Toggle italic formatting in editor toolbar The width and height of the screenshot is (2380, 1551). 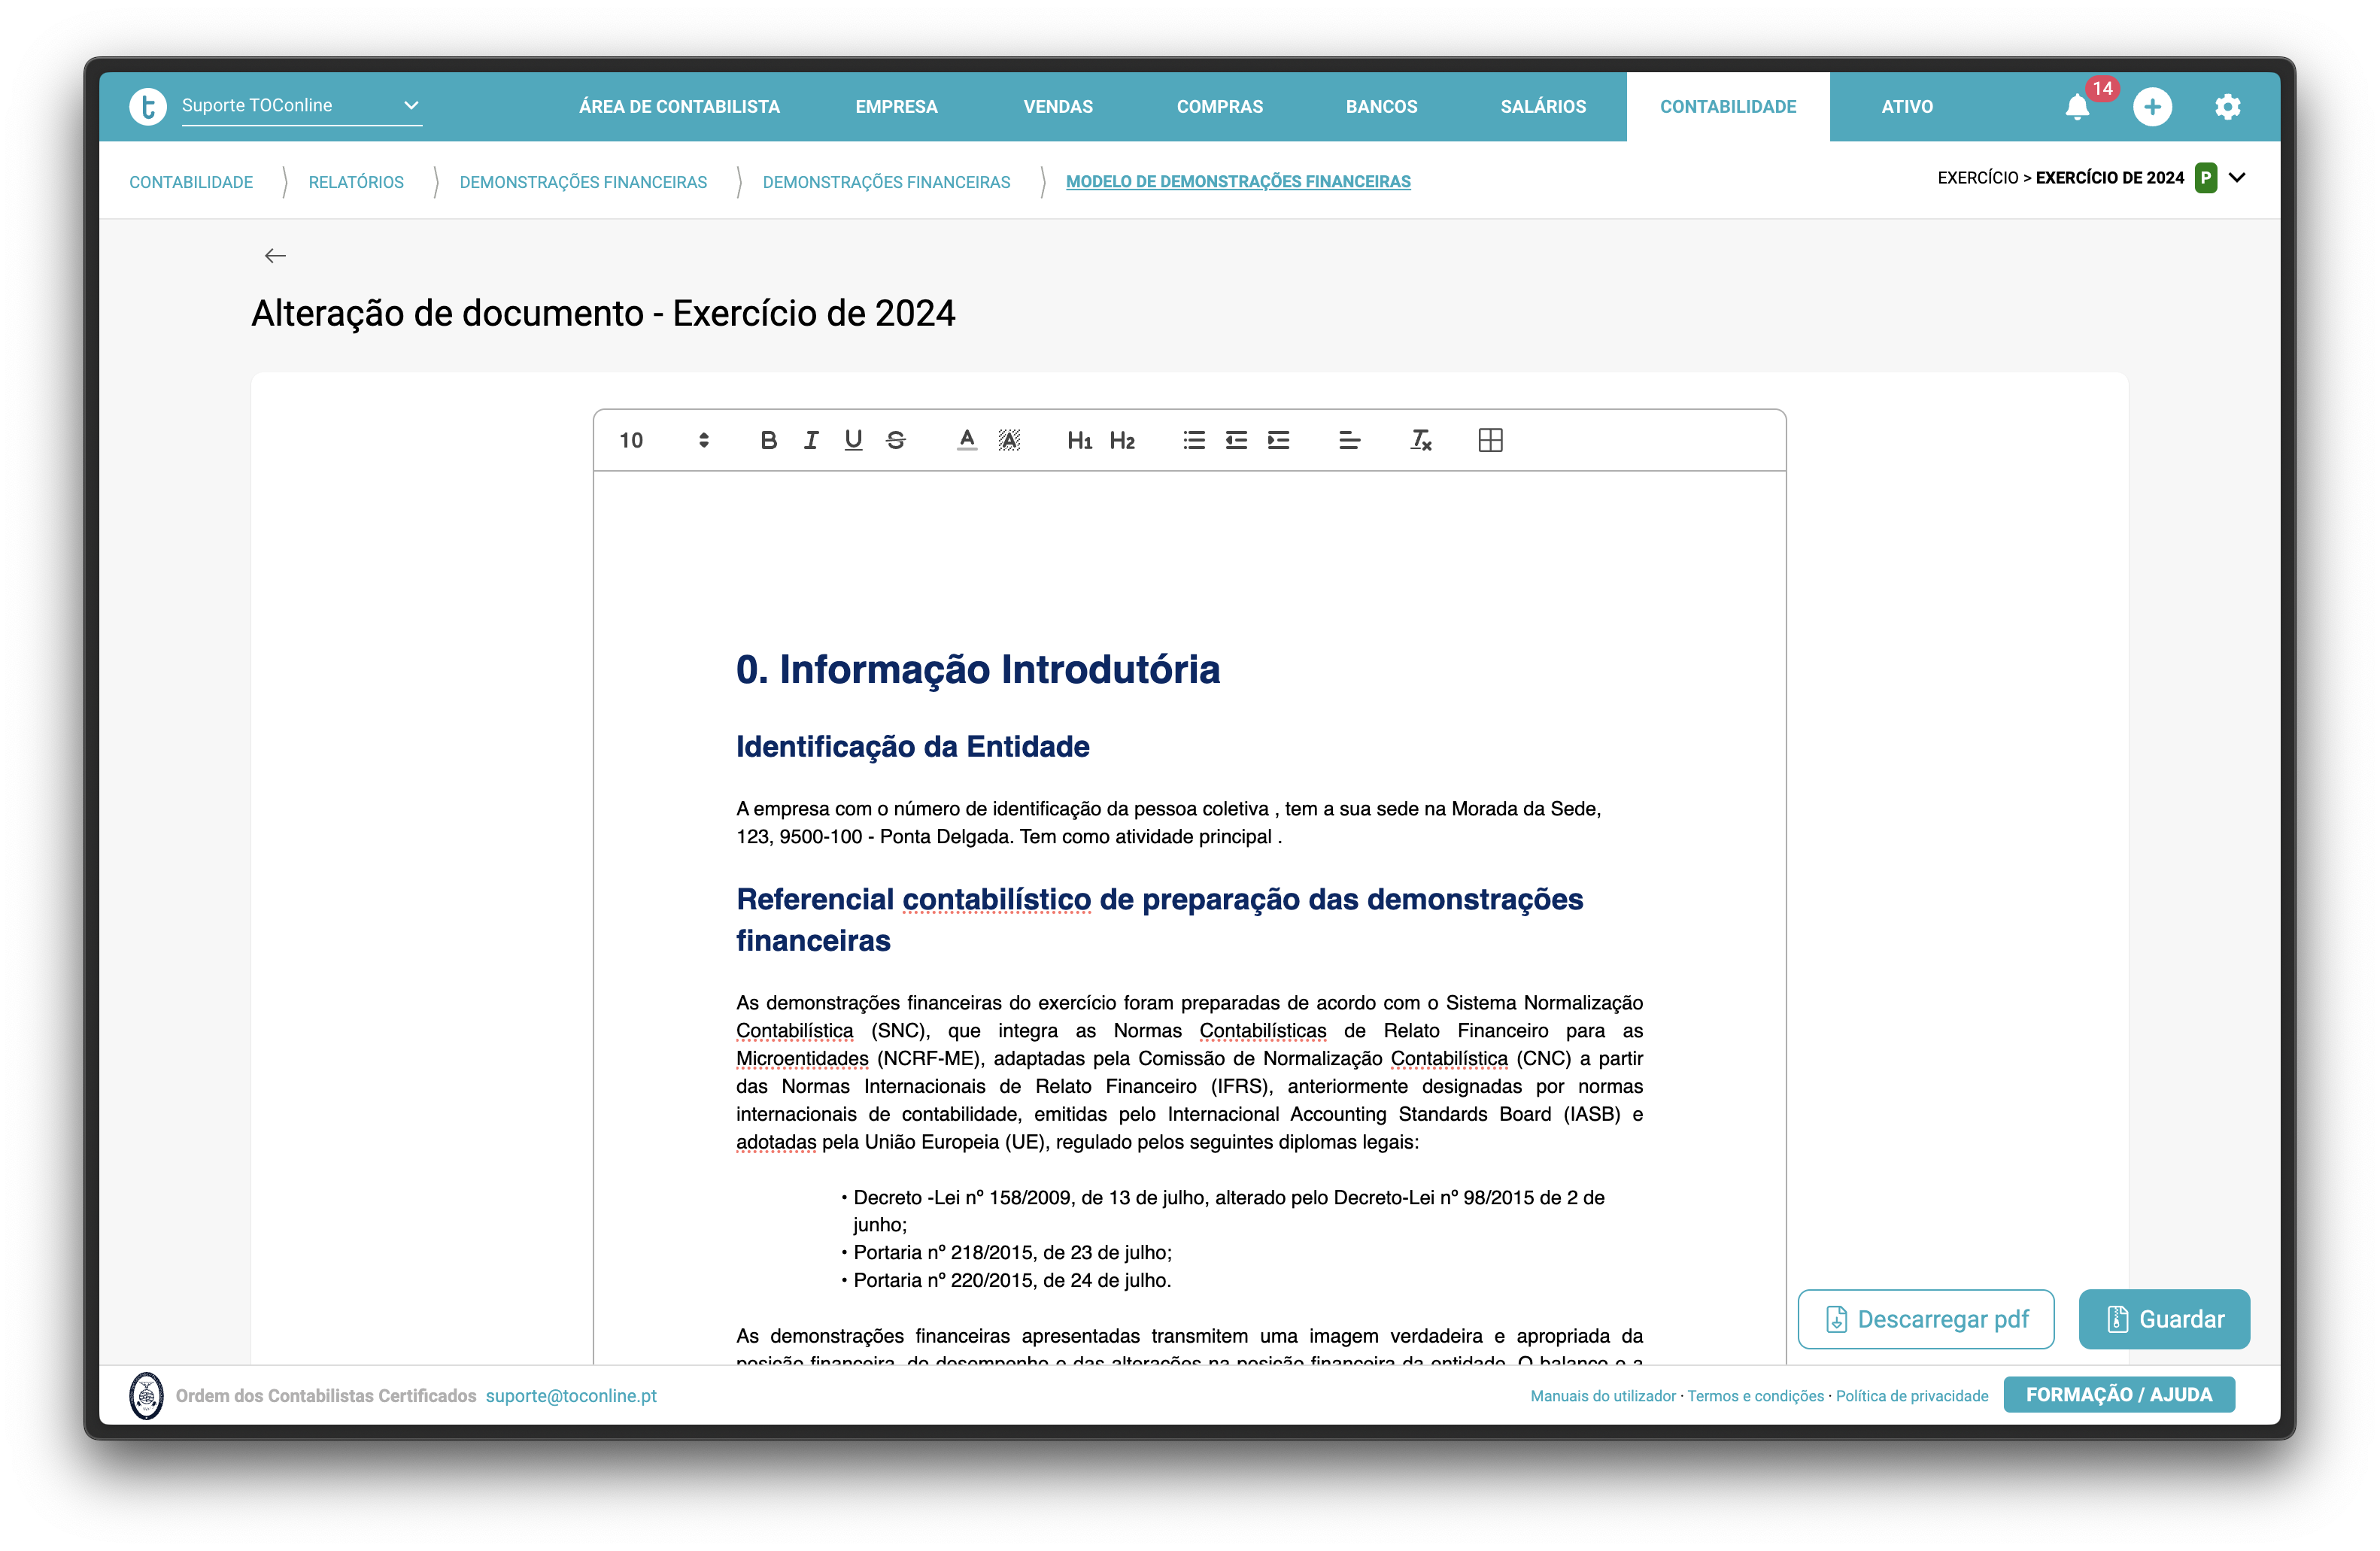tap(811, 440)
